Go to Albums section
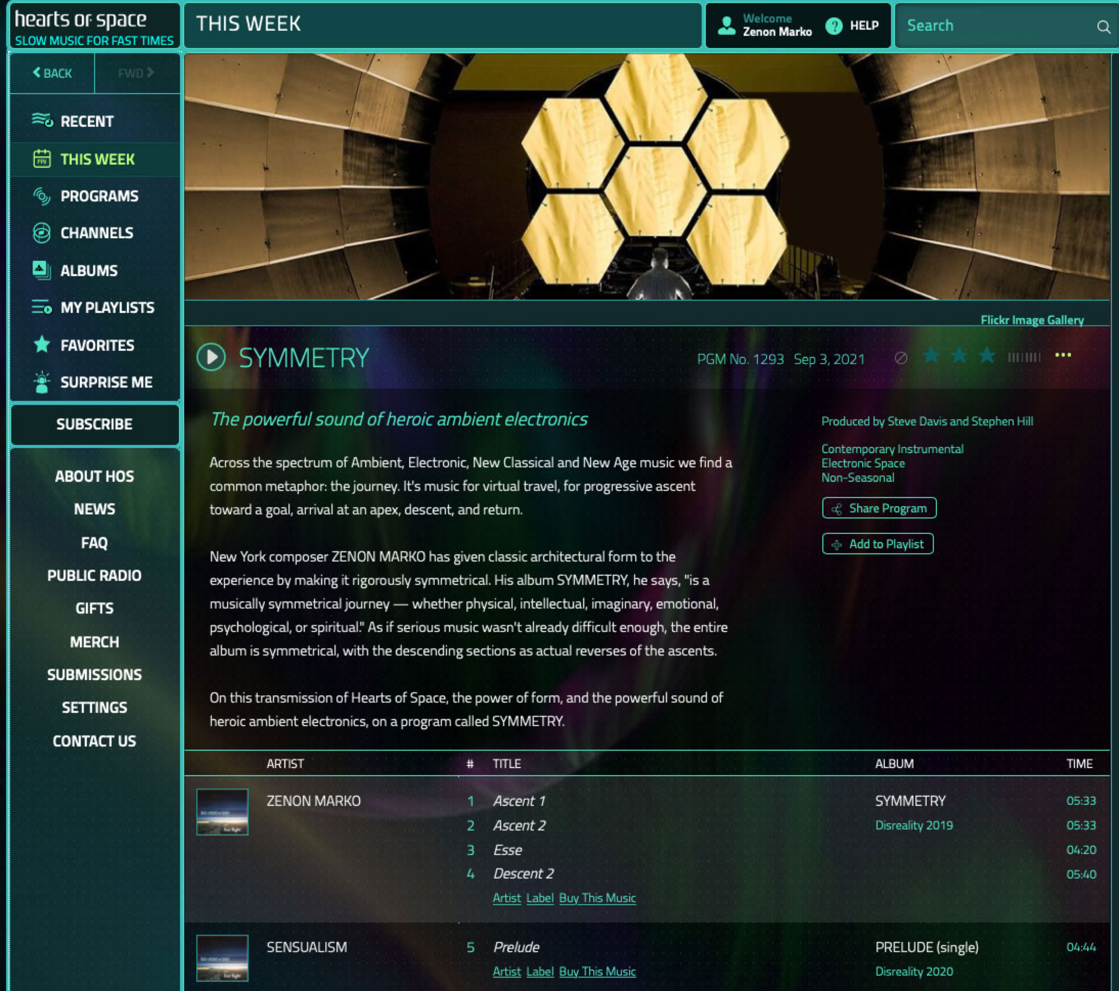This screenshot has height=991, width=1119. 89,270
